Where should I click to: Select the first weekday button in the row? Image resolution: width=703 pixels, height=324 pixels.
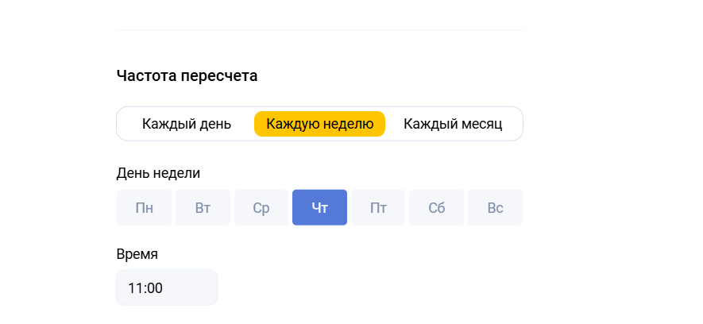point(145,208)
